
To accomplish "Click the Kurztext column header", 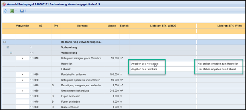I will click(82, 26).
